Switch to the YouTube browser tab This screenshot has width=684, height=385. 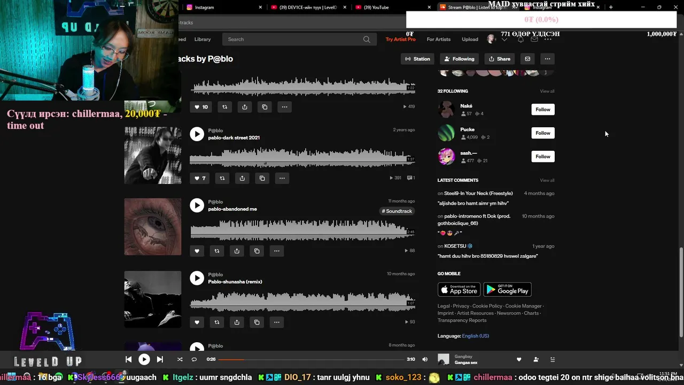[x=393, y=7]
